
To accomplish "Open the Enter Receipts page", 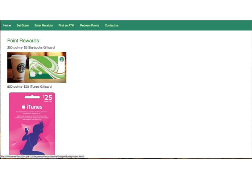I will (44, 25).
